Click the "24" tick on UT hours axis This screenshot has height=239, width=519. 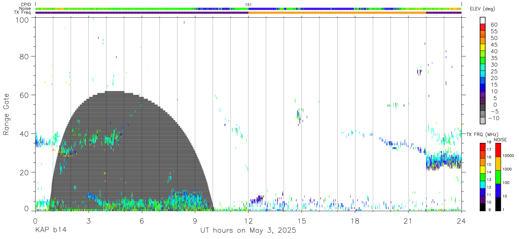pyautogui.click(x=462, y=221)
